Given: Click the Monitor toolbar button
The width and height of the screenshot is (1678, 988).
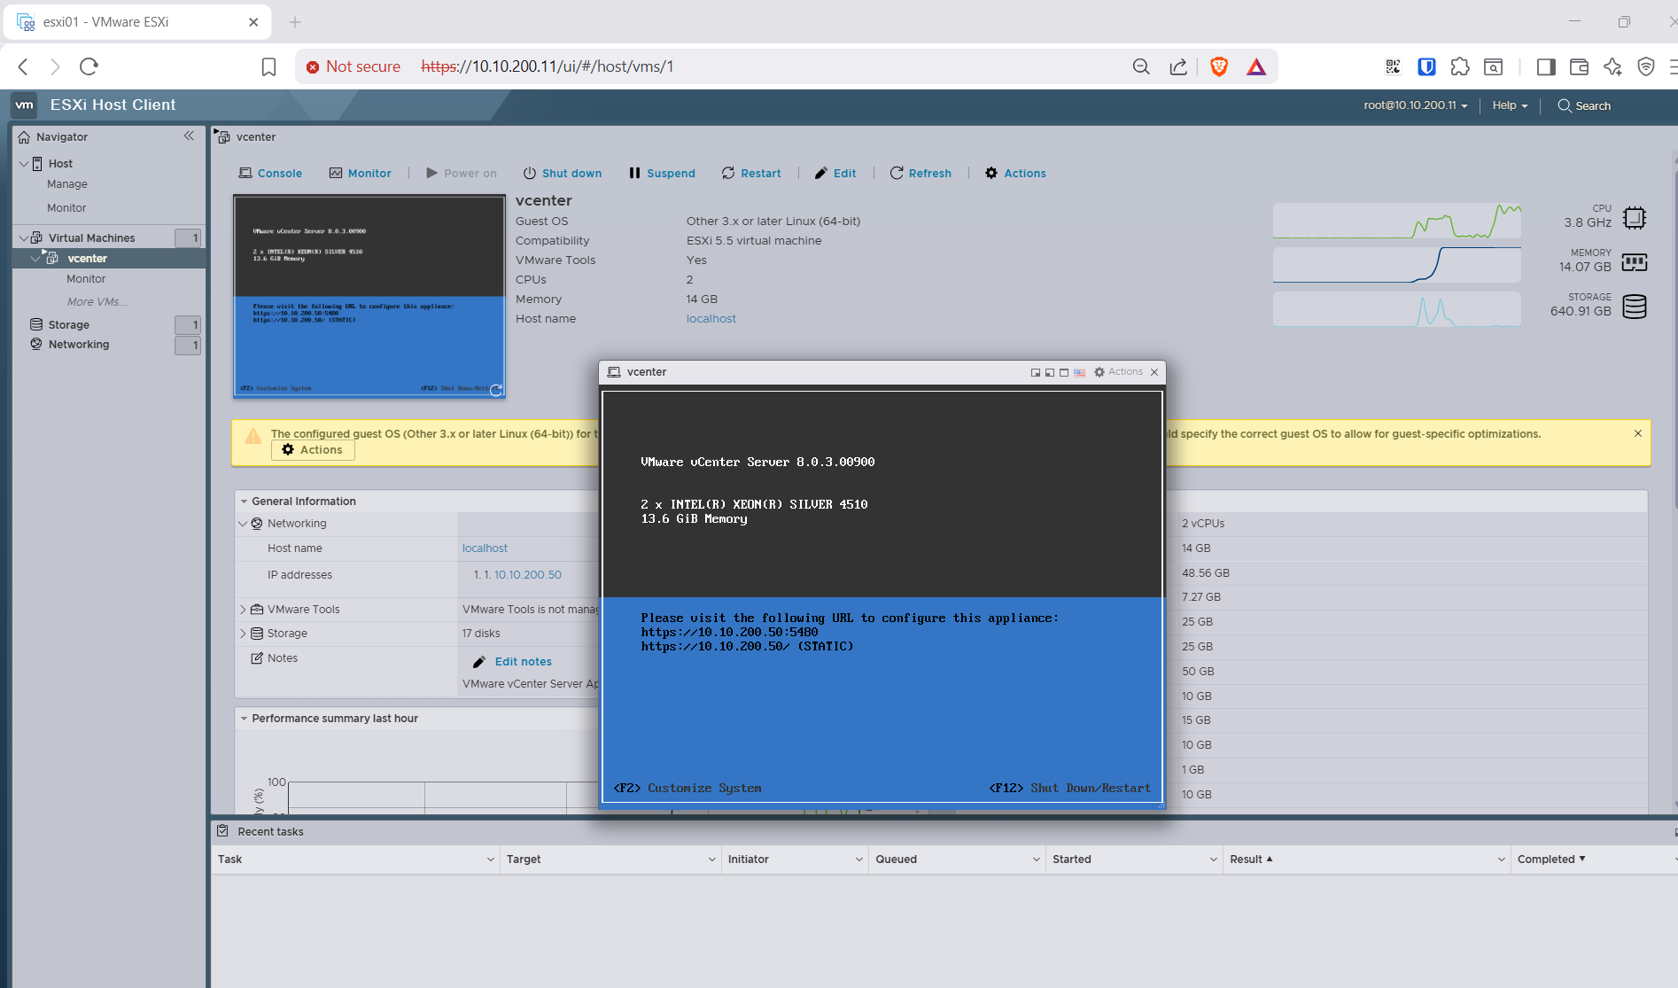Looking at the screenshot, I should 360,173.
